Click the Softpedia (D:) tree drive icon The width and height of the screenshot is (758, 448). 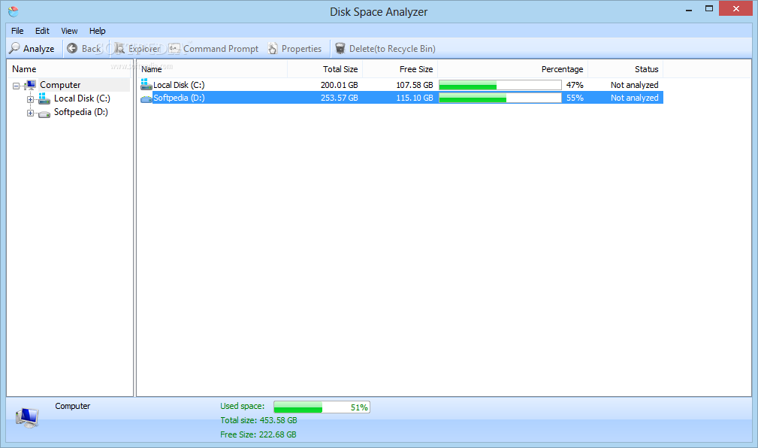(44, 114)
